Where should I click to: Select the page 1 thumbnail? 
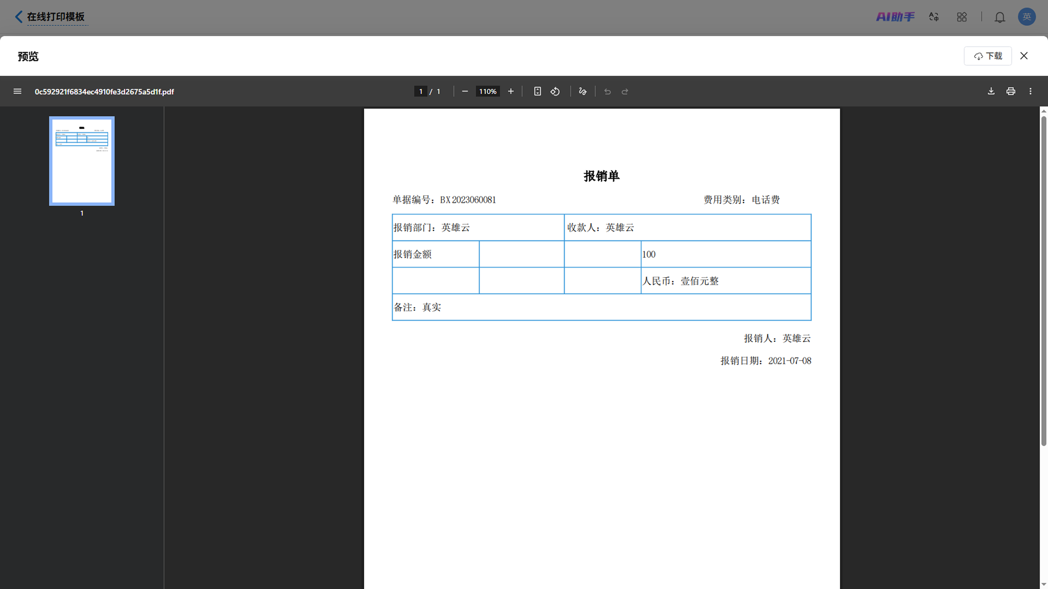[x=82, y=161]
